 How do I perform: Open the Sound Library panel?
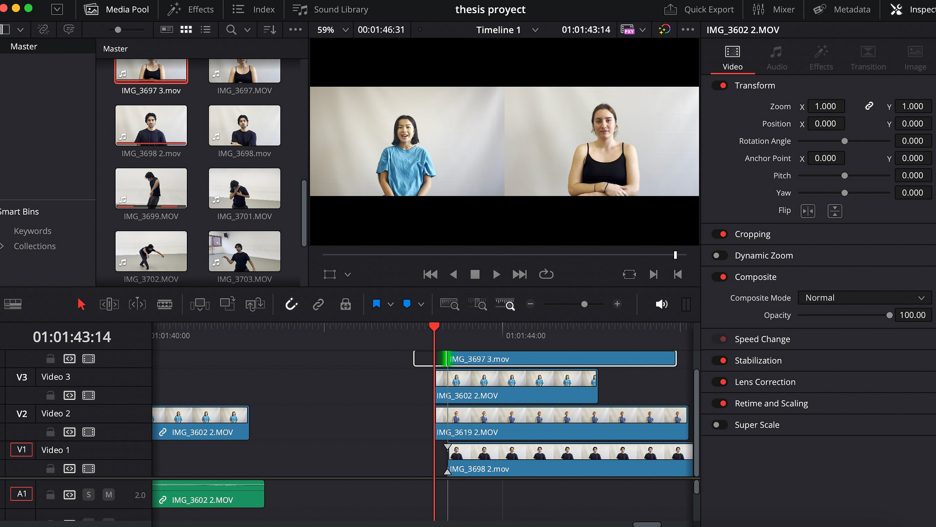[330, 9]
